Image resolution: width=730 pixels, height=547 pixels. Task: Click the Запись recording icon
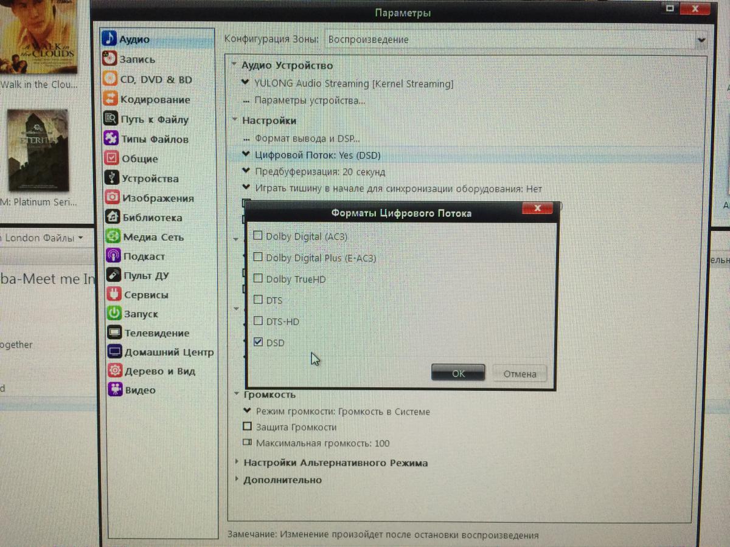coord(109,59)
